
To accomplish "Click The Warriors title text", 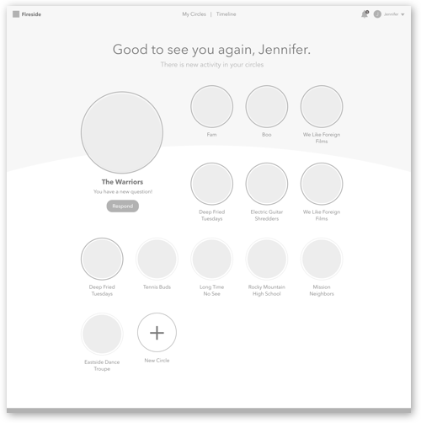I will coord(122,182).
